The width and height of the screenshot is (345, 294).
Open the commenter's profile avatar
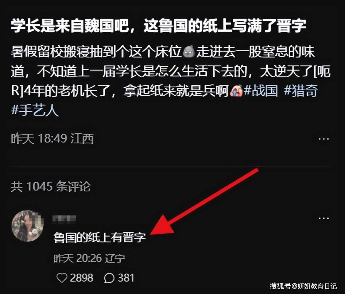click(27, 226)
